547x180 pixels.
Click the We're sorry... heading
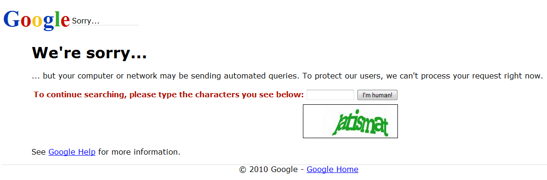pos(89,53)
